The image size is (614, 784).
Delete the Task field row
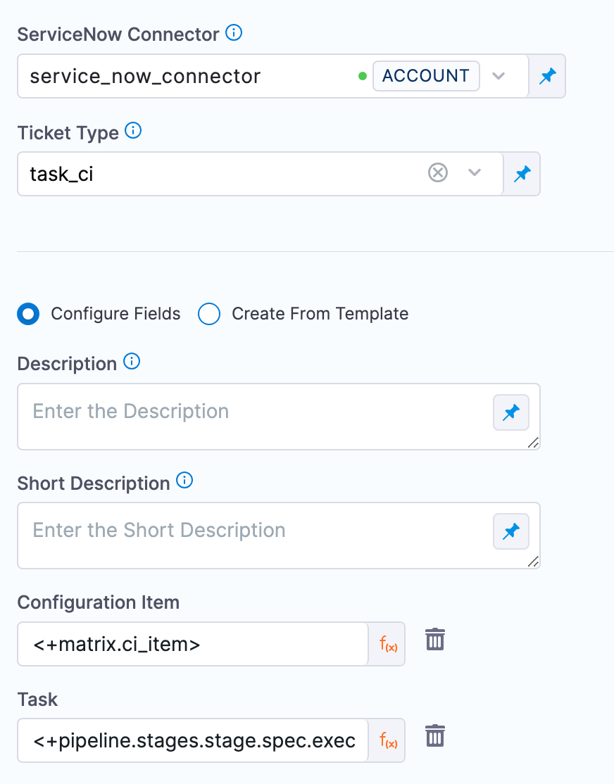pos(435,737)
